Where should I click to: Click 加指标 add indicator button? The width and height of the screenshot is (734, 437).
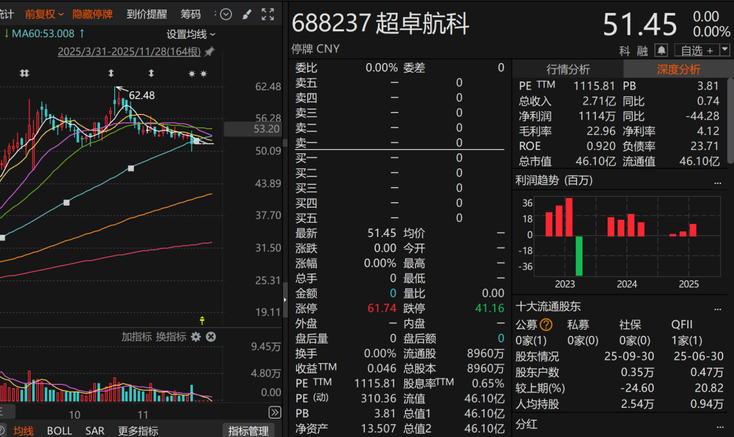point(137,337)
